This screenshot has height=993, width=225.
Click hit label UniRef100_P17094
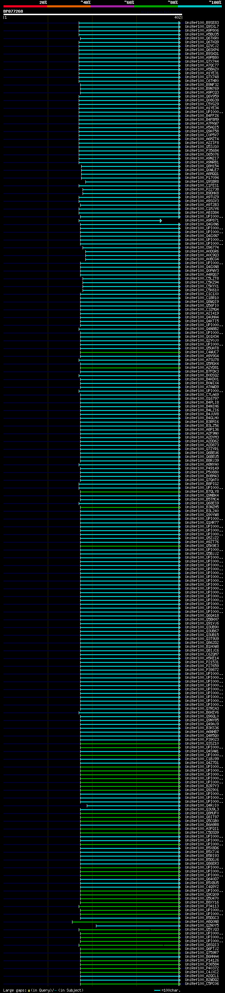click(x=202, y=178)
